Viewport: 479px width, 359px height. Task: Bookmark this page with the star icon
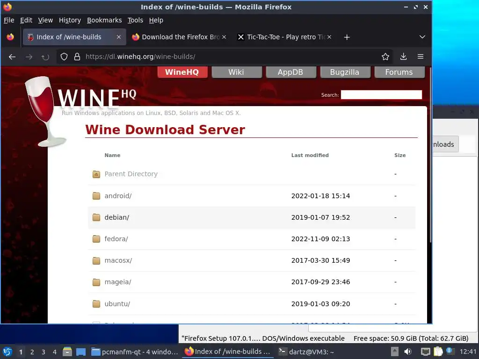(x=385, y=57)
